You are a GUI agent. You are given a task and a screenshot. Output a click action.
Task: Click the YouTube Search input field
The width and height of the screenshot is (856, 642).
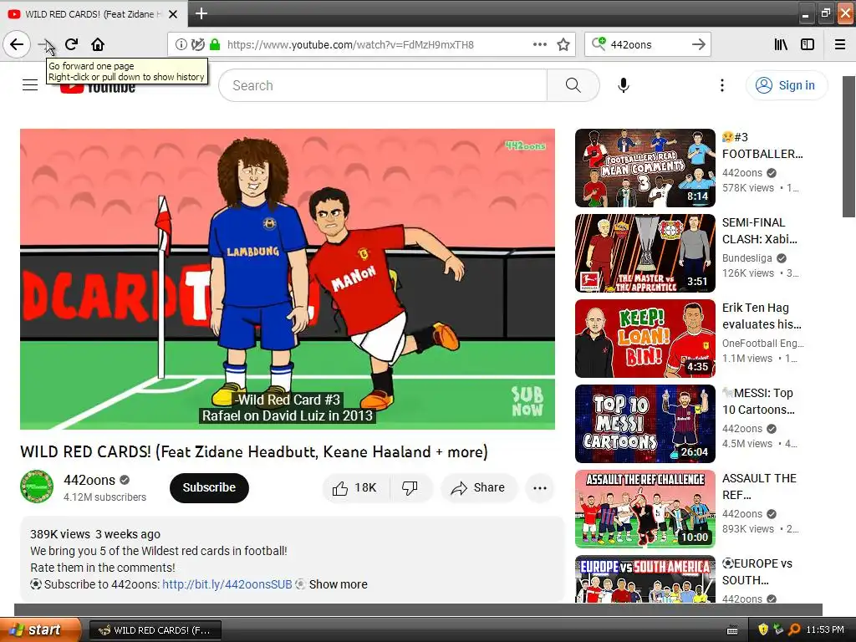(x=383, y=85)
